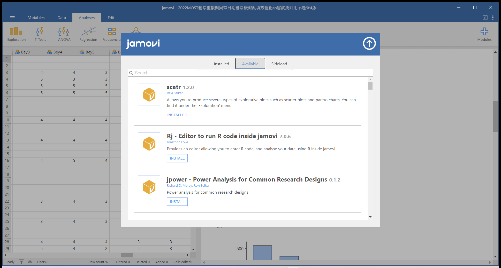Viewport: 501px width, 268px height.
Task: Collapse the module library with up arrow
Action: coord(369,44)
